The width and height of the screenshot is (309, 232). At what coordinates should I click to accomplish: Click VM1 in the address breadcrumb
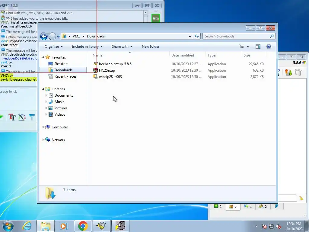click(x=76, y=36)
